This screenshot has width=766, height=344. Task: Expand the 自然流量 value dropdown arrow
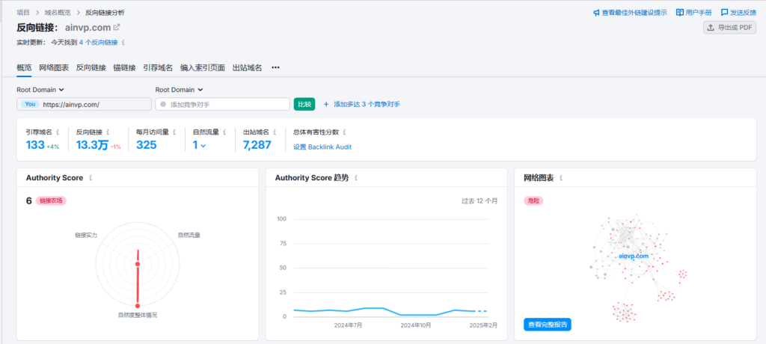[x=203, y=145]
